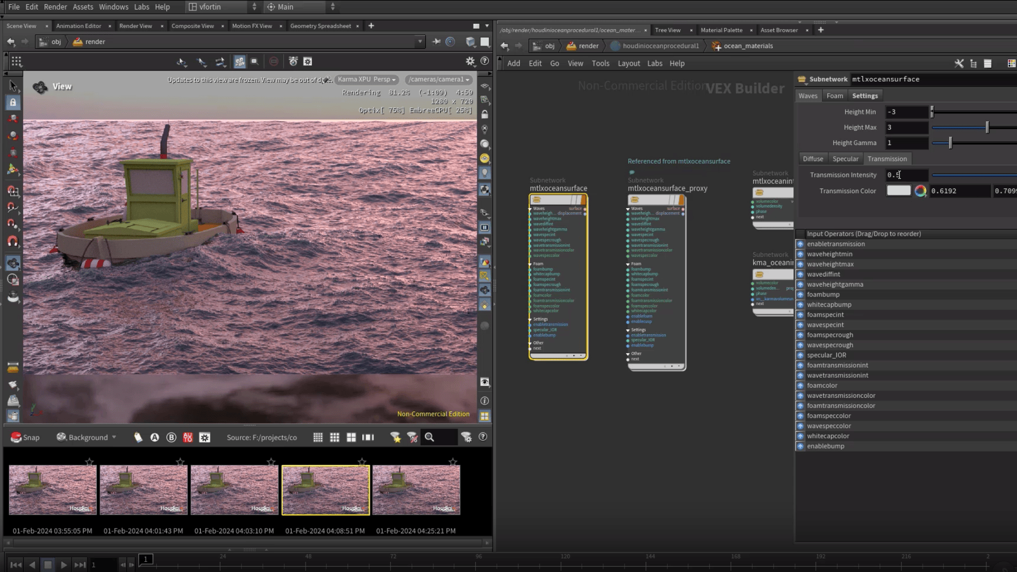
Task: Click the Transmission Intensity value field
Action: click(x=907, y=175)
